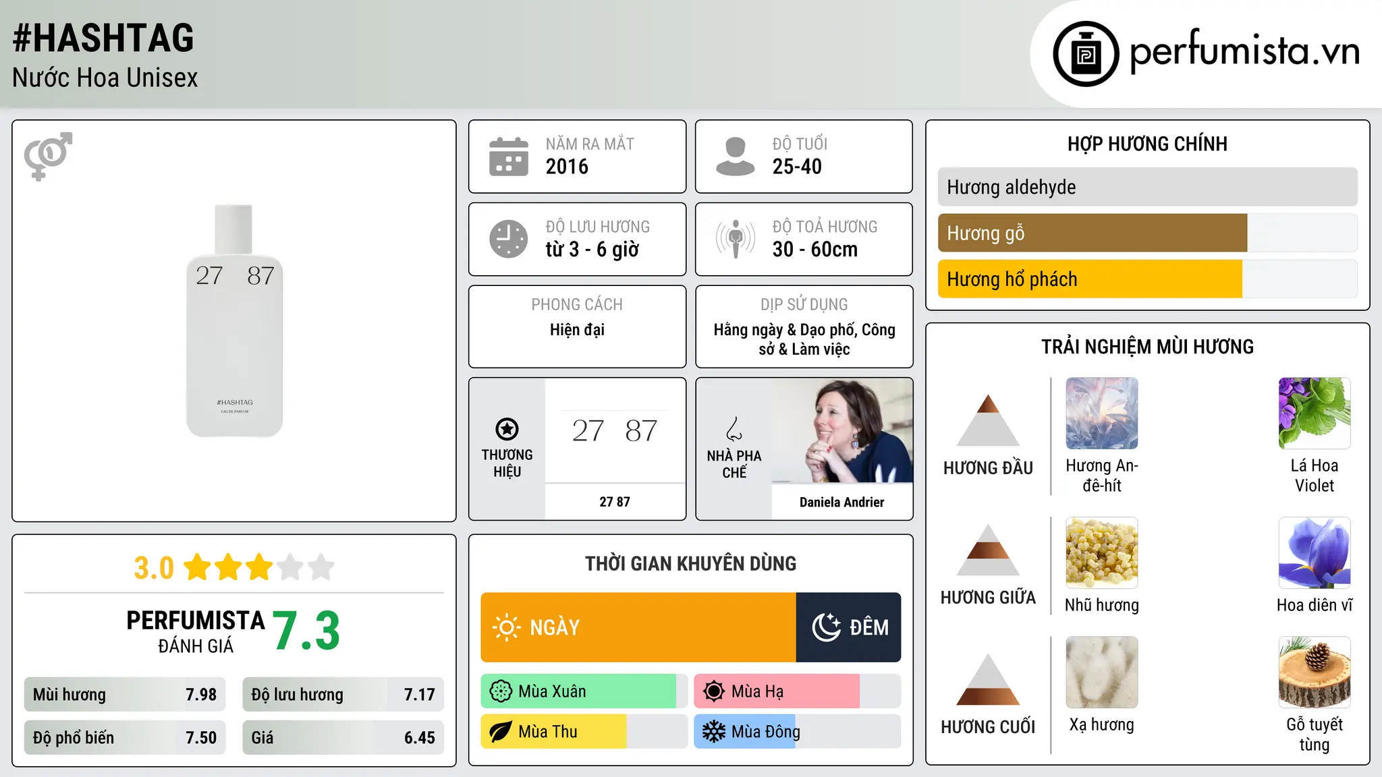Image resolution: width=1382 pixels, height=777 pixels.
Task: Click the 'TRẢI NGHIỆM MÙI HƯƠNG' heading
Action: point(1147,347)
